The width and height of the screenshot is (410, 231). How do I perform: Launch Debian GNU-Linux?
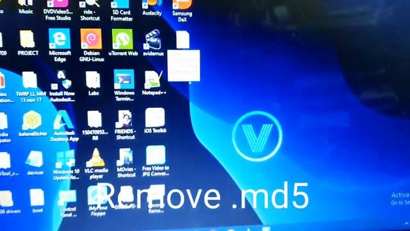click(x=92, y=45)
